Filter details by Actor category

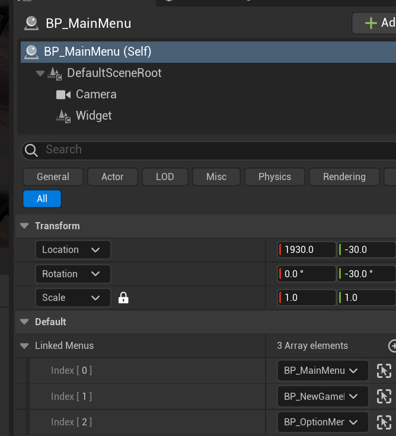pos(113,177)
